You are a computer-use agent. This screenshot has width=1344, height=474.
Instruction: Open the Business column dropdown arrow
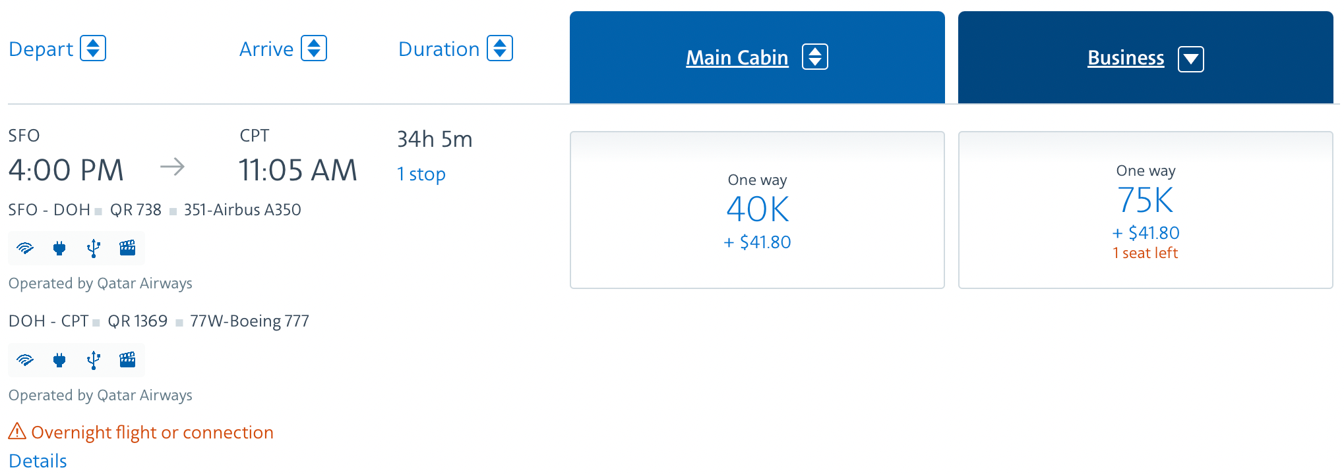(1191, 58)
